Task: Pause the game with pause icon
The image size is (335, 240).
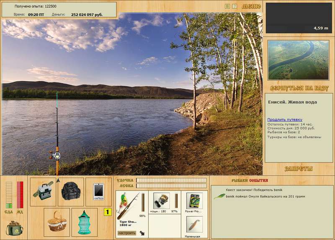Action: [x=227, y=6]
